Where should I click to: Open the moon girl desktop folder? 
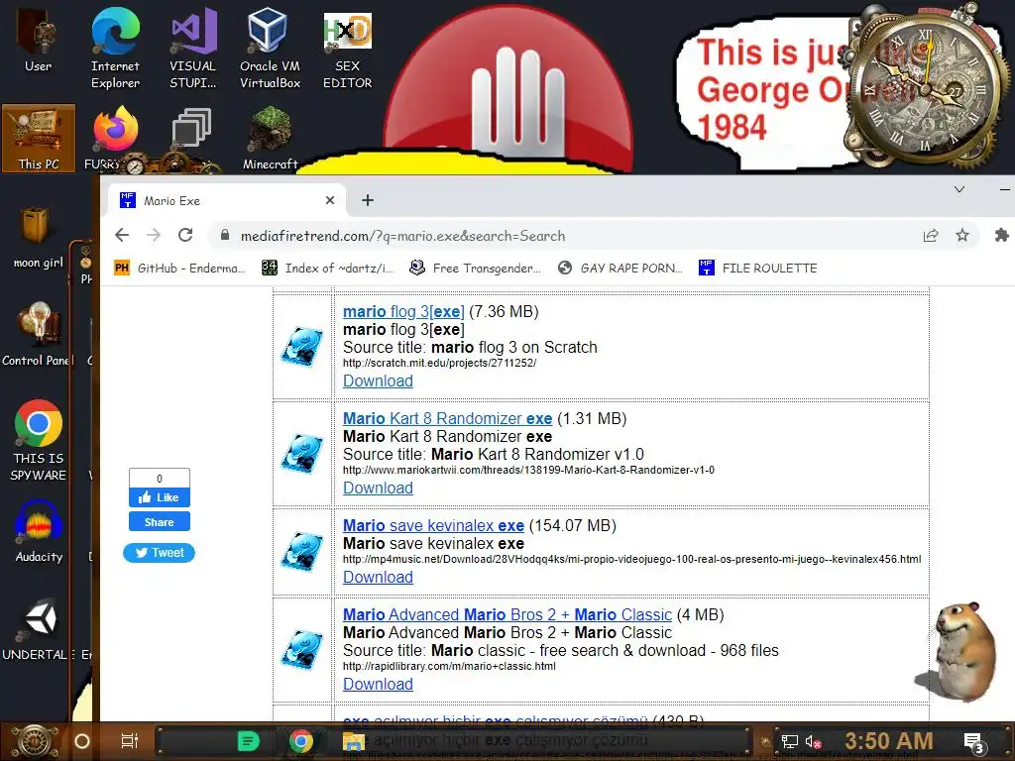click(x=39, y=237)
